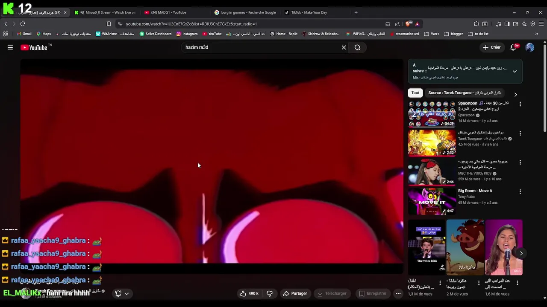Expand the to do list bookmarks folder
The height and width of the screenshot is (307, 547).
(x=478, y=34)
